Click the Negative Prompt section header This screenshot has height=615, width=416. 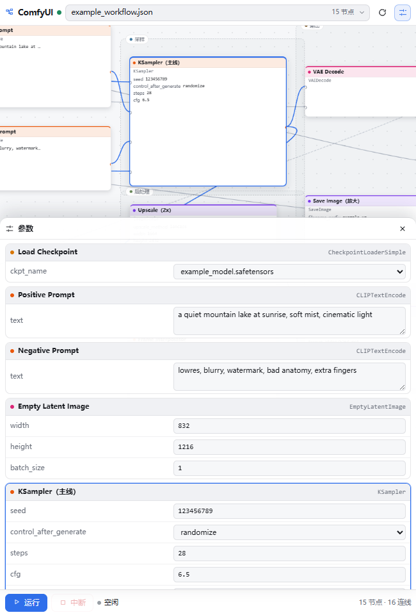(208, 350)
